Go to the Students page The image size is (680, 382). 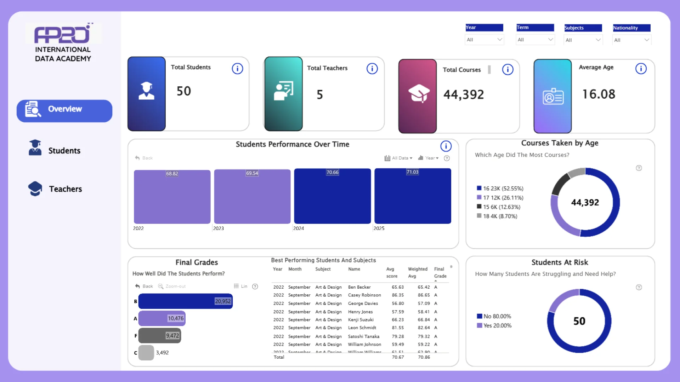[64, 151]
